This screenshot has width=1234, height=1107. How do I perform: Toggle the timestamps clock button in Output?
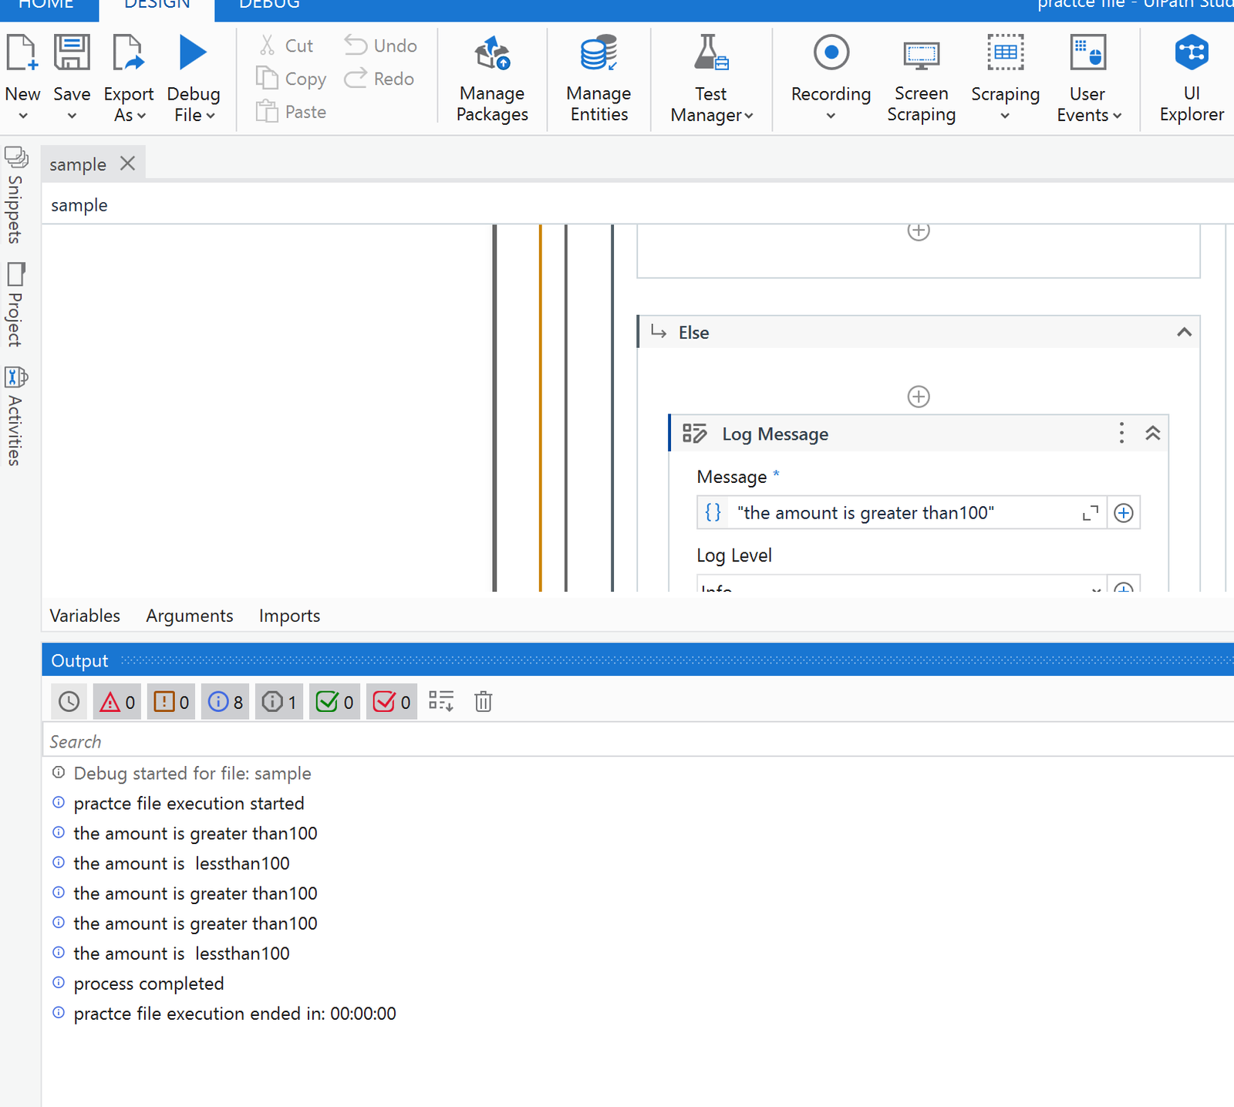[69, 701]
